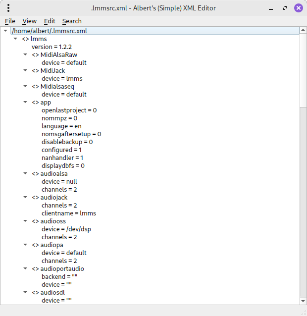Select nanhandler = 1 attribute
307x316 pixels.
[62, 158]
